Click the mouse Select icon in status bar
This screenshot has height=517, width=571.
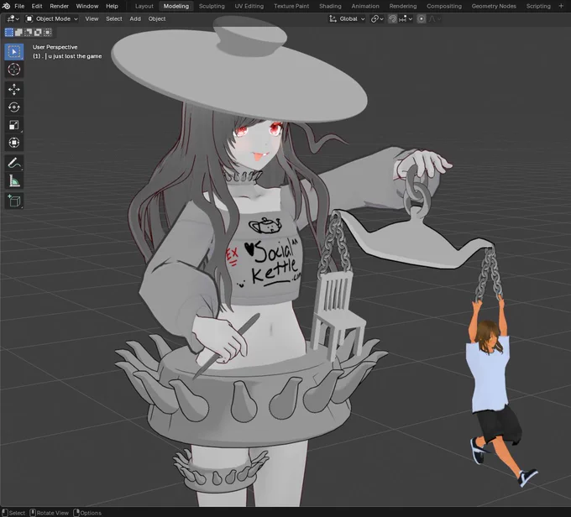pos(4,513)
